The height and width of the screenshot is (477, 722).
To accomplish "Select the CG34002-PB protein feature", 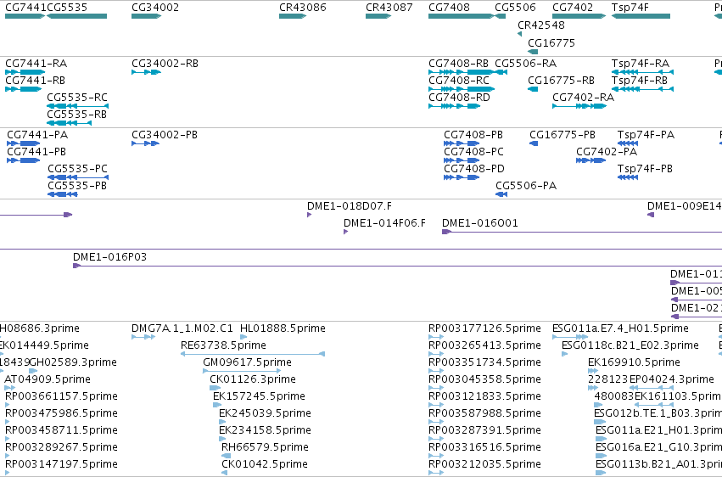I will [146, 143].
